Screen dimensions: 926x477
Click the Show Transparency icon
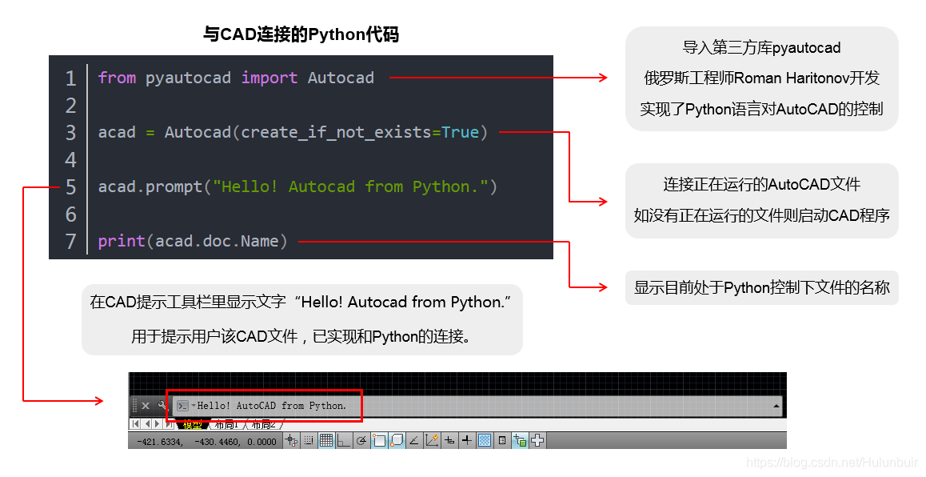coord(485,439)
